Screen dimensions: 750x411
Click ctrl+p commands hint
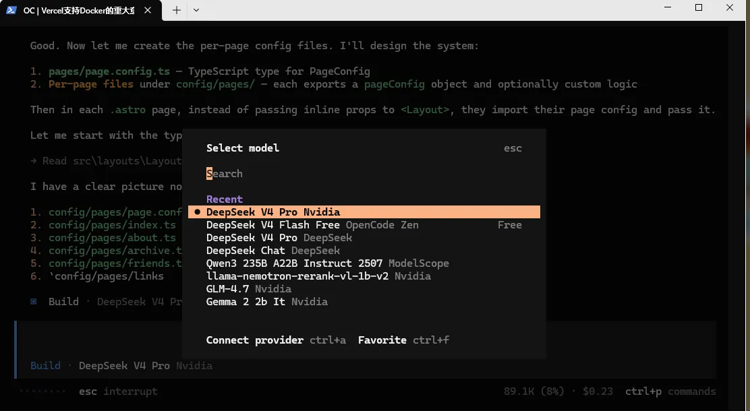(670, 391)
